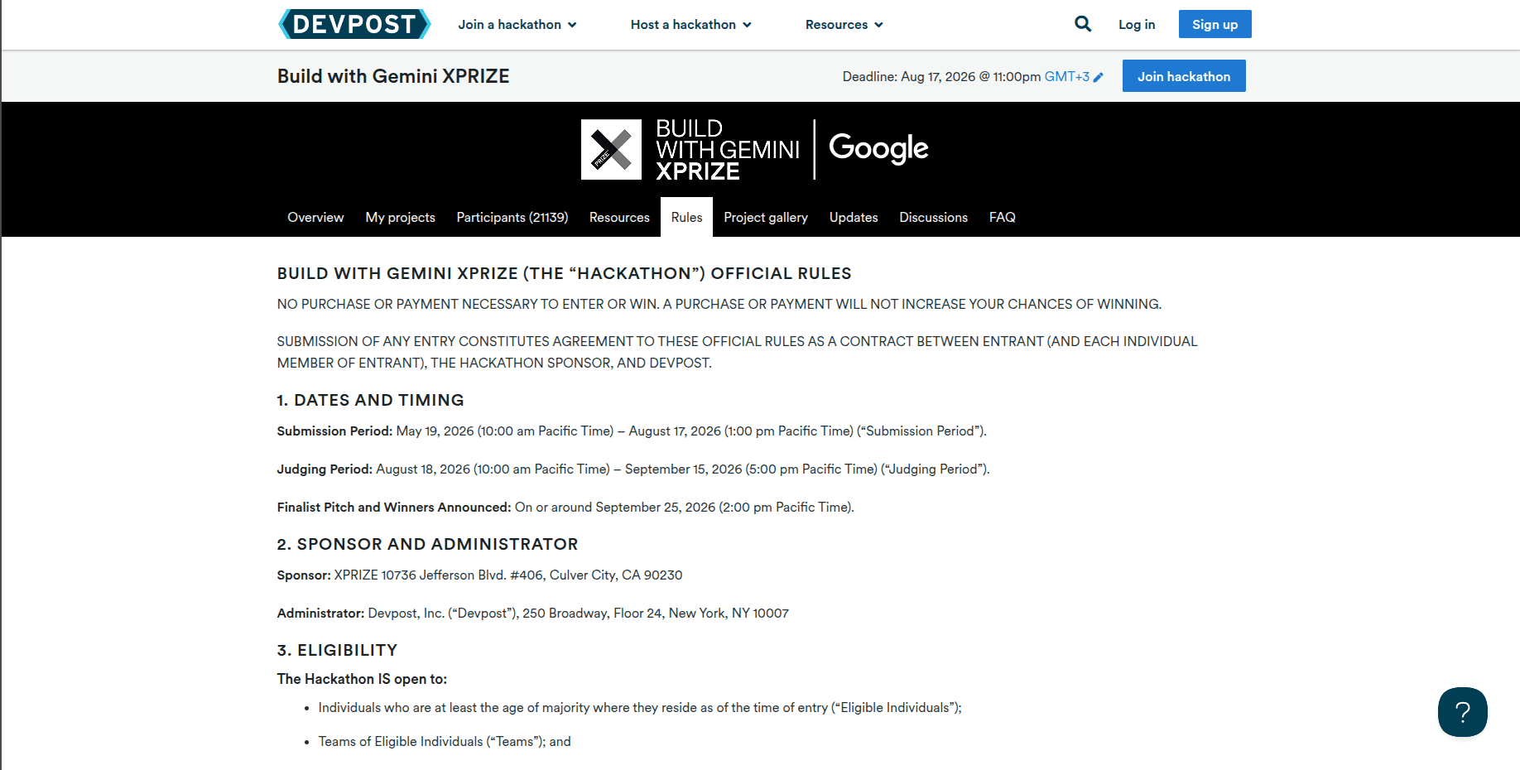
Task: Click the timezone edit pencil icon
Action: coord(1099,77)
